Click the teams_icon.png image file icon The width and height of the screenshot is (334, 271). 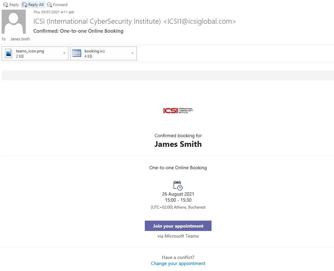click(x=9, y=53)
